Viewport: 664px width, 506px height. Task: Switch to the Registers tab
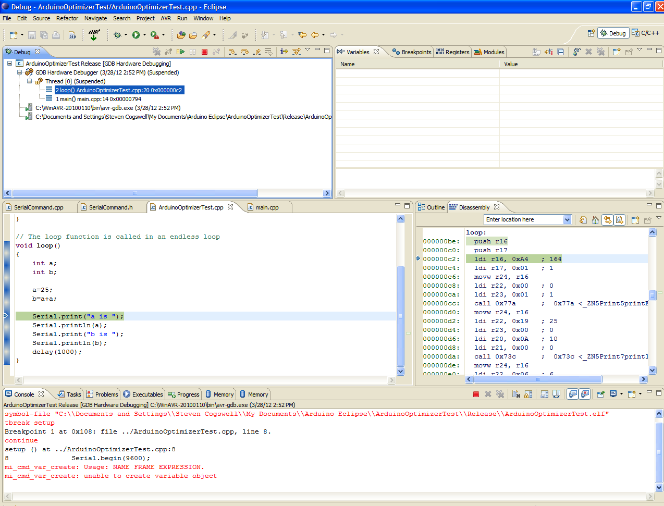click(x=452, y=52)
